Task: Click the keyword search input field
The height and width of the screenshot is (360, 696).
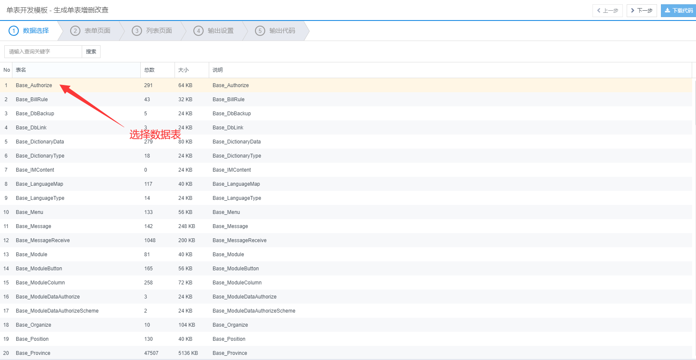Action: click(43, 52)
